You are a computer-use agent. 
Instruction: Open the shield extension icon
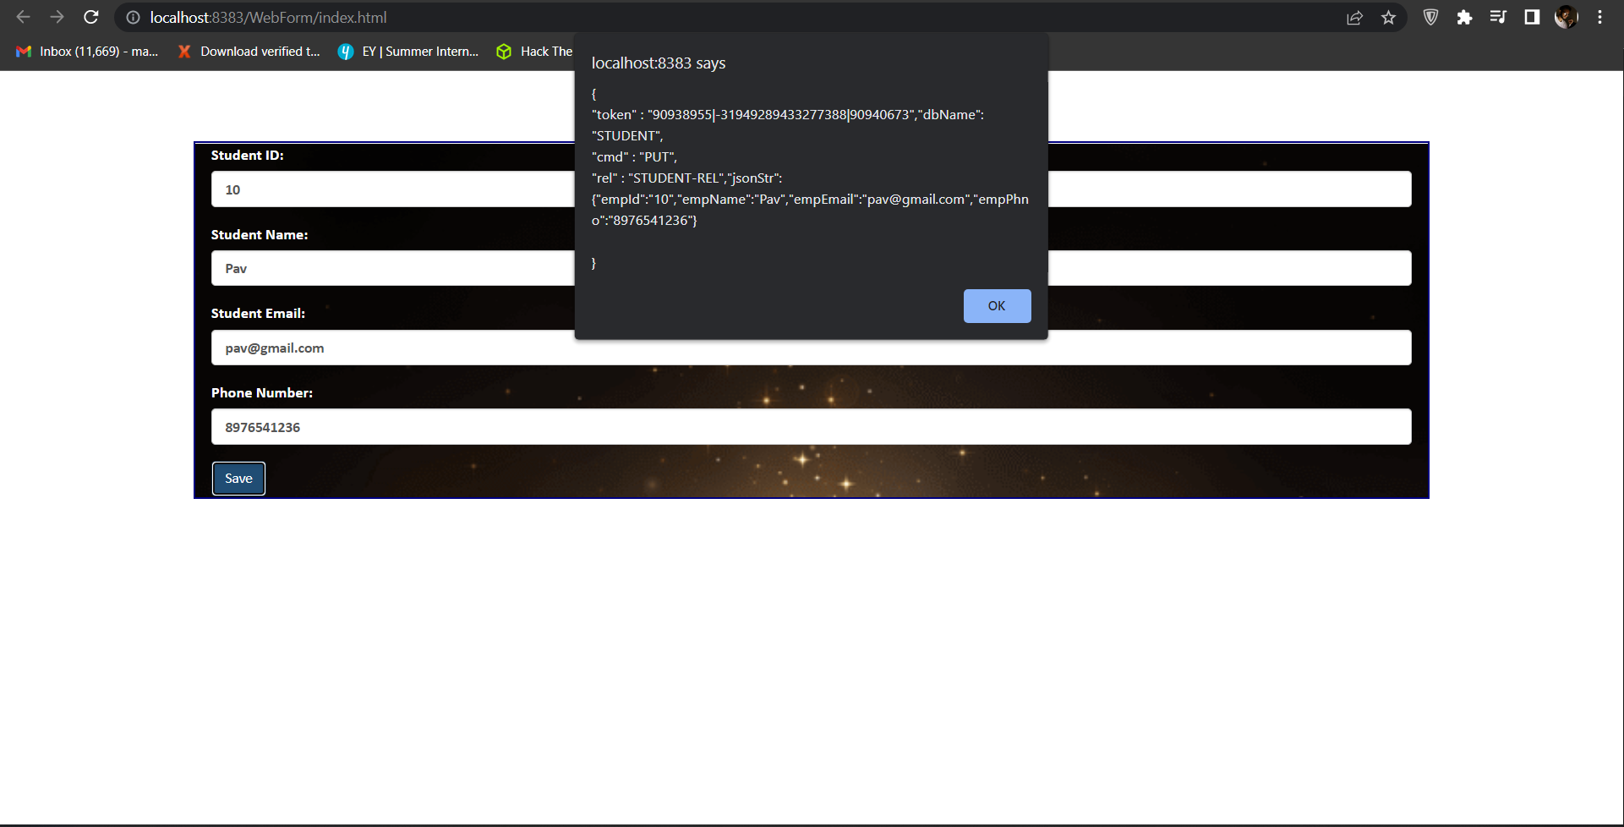tap(1430, 17)
